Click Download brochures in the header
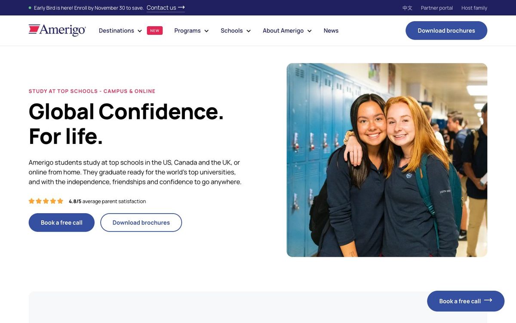 (x=446, y=31)
